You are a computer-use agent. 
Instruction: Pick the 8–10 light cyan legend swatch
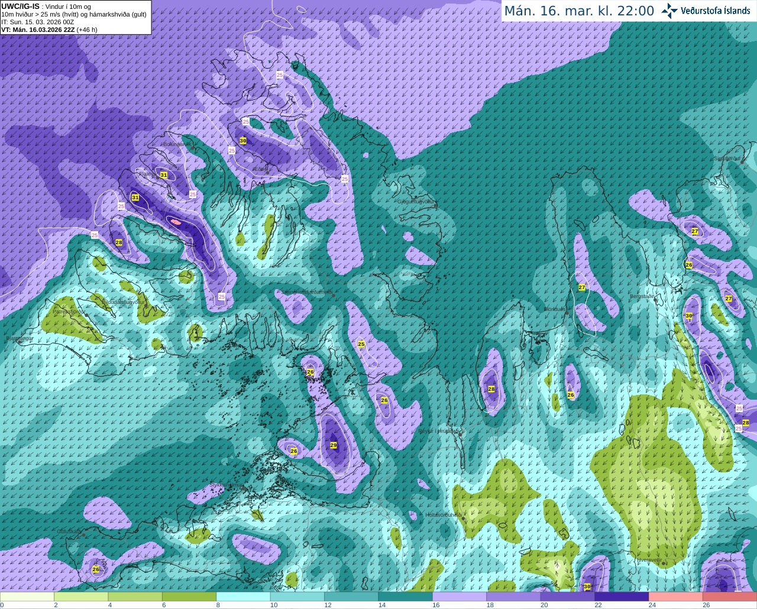pos(244,597)
